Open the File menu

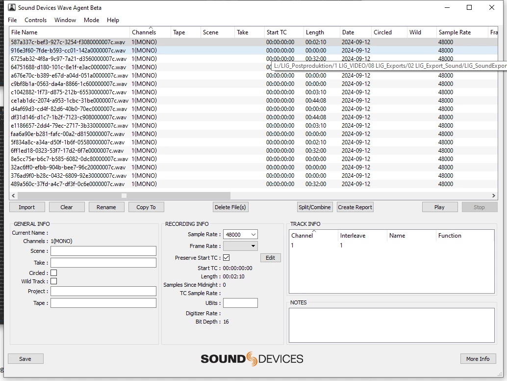pyautogui.click(x=12, y=20)
